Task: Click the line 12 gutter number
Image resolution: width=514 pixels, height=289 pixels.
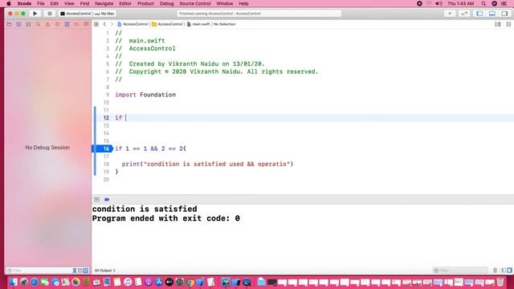Action: coord(106,118)
